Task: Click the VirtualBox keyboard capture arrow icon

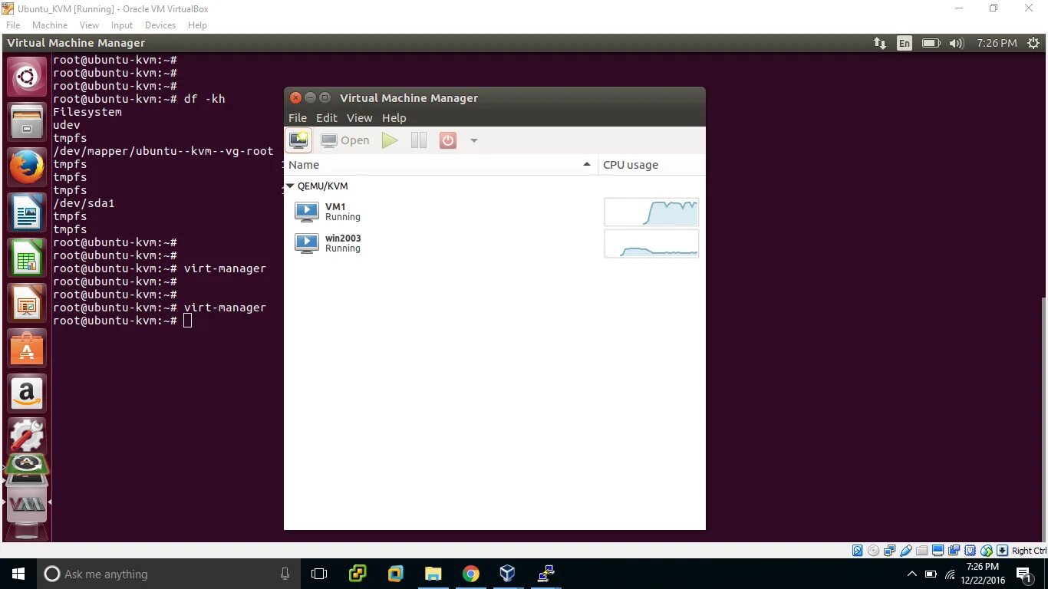Action: coord(1002,551)
